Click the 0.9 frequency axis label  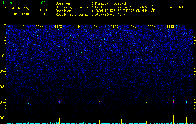[x=2, y=71]
